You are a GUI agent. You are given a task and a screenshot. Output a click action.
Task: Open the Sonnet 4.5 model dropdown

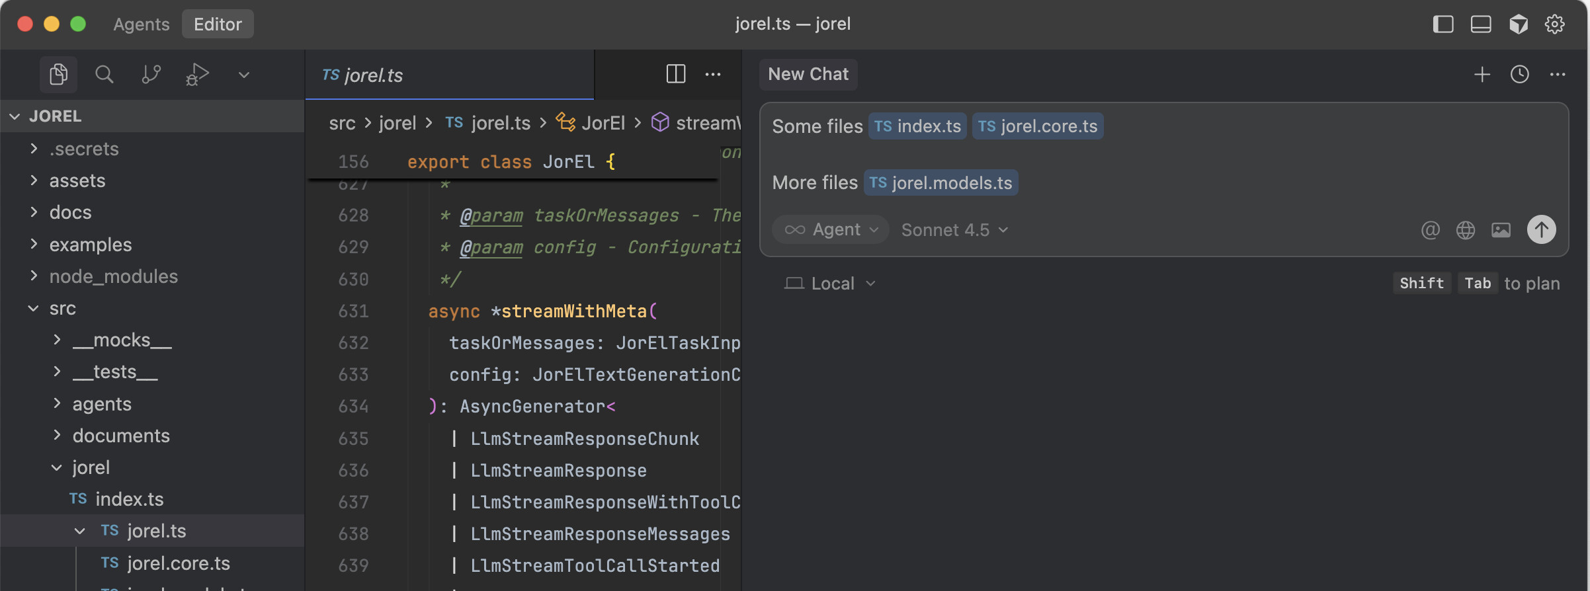[x=954, y=229]
